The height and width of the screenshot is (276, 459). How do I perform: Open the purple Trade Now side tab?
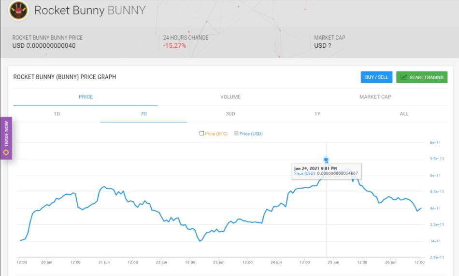pyautogui.click(x=6, y=138)
